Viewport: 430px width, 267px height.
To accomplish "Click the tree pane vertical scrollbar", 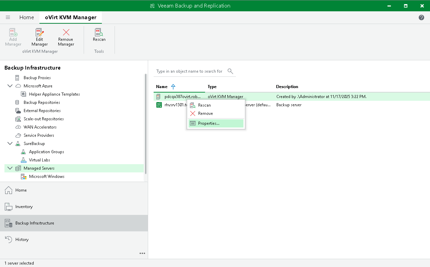I will [146, 123].
